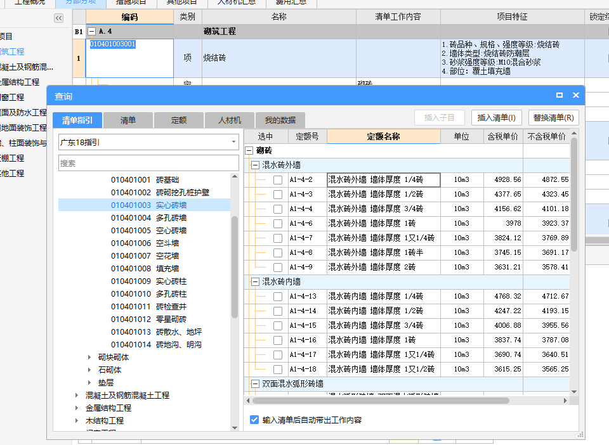Select 010401005 空心砖墙
The image size is (609, 445).
coord(148,231)
